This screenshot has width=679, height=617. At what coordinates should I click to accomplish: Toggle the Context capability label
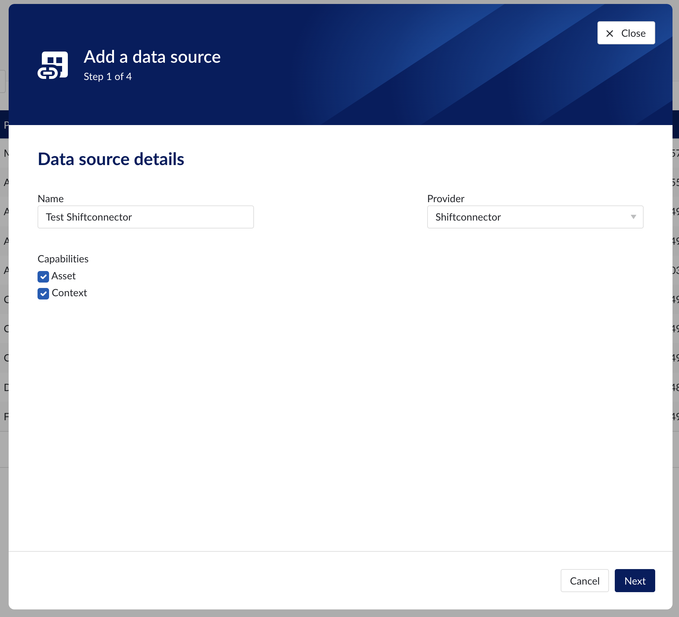tap(69, 293)
